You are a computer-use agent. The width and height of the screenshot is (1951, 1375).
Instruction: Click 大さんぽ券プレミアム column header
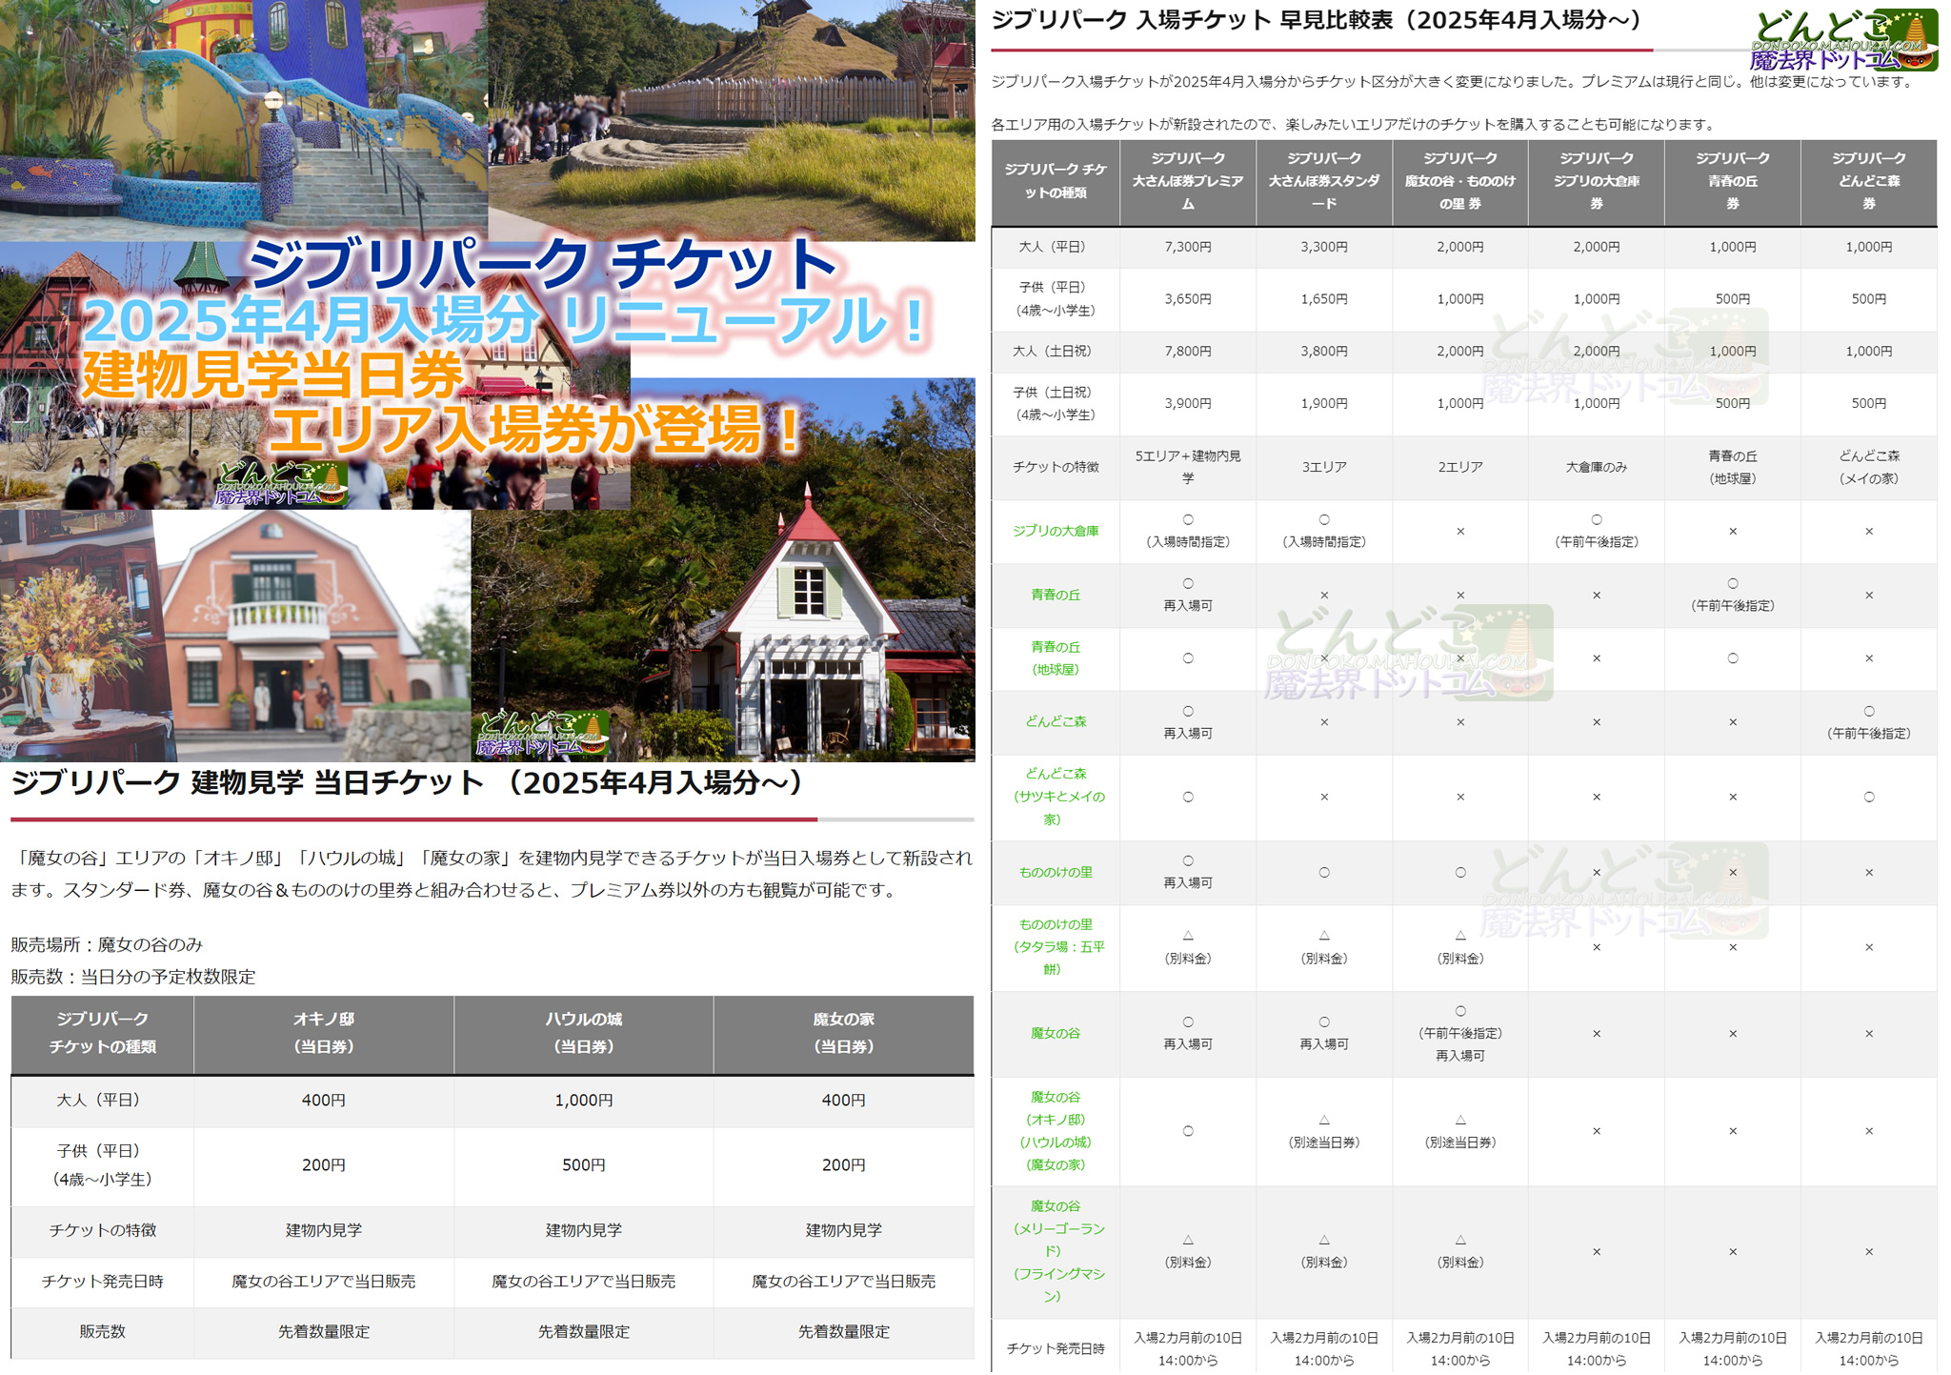point(1187,181)
